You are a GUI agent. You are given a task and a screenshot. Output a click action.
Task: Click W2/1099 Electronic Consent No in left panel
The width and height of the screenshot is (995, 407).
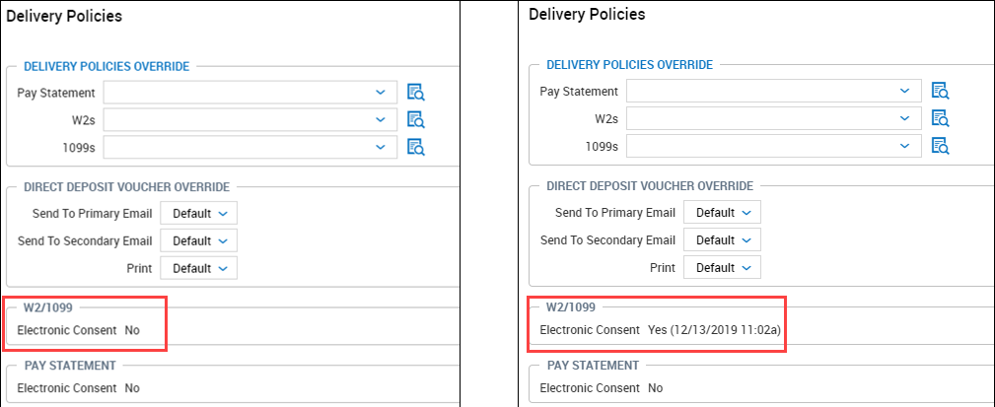tap(132, 330)
